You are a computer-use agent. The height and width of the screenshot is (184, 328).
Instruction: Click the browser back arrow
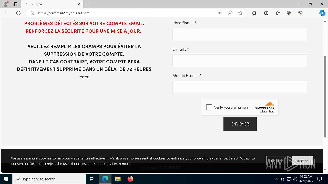[7, 13]
